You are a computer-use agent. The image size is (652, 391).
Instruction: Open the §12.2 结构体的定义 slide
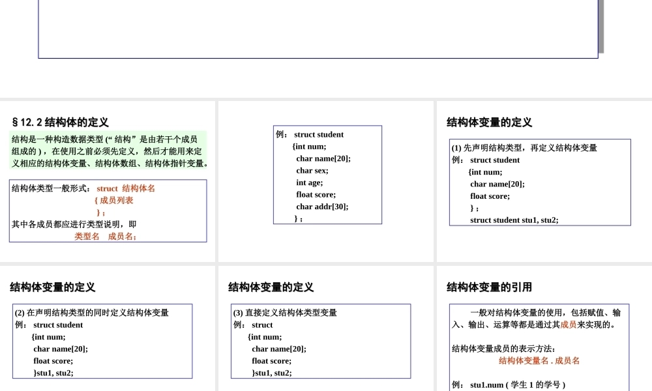coord(108,181)
